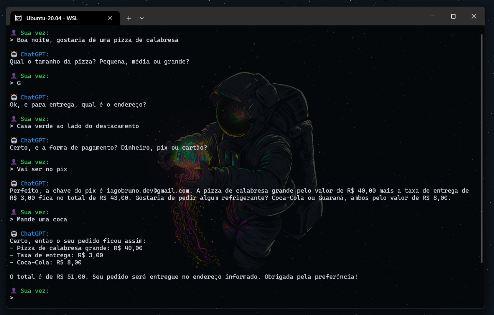Click the text "Casa verde ao lado do destacamento"
This screenshot has width=494, height=315.
click(78, 126)
